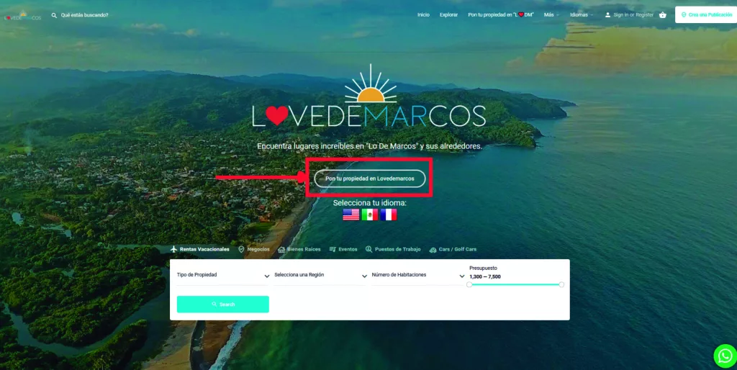This screenshot has height=370, width=737.
Task: Expand the Tipo de Propiedad dropdown
Action: (x=223, y=275)
